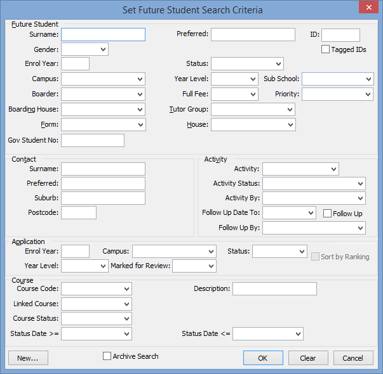
Task: Open the Sub School dropdown
Action: (337, 79)
